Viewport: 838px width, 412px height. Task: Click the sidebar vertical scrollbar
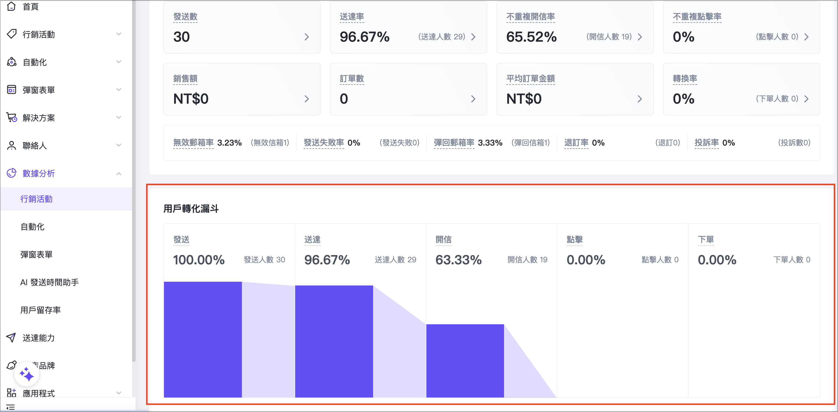point(134,195)
